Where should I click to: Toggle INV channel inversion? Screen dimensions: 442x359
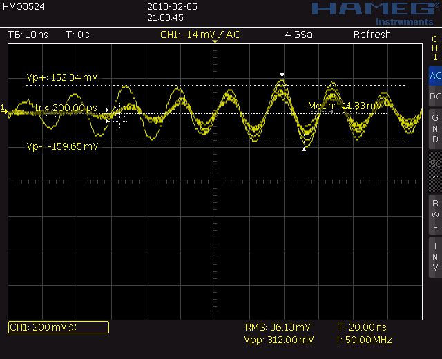click(435, 257)
